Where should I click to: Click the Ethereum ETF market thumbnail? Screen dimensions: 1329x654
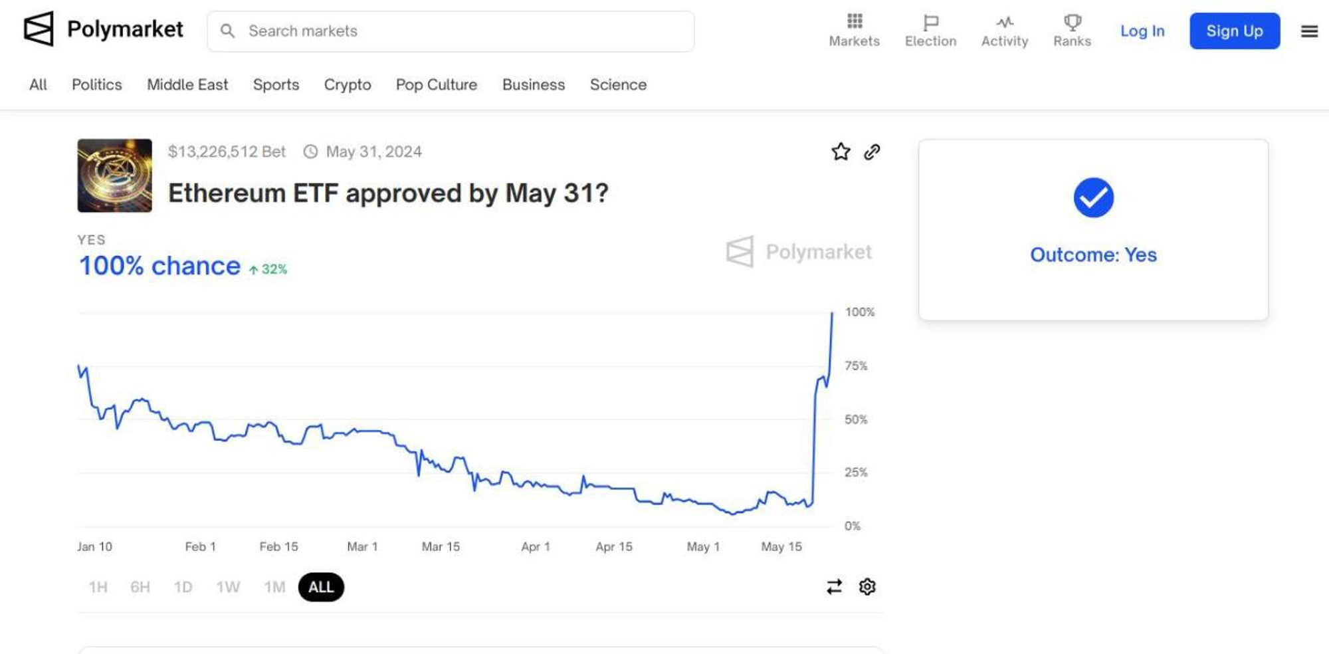click(x=114, y=175)
